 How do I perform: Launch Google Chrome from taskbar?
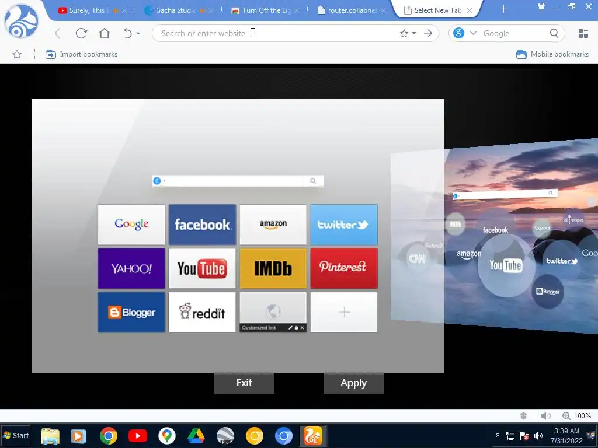(108, 436)
